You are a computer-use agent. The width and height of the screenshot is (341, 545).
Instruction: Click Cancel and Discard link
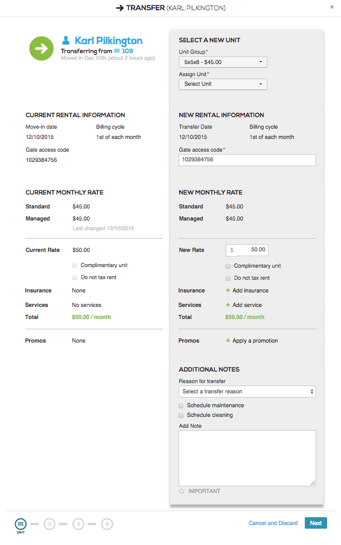coord(273,523)
